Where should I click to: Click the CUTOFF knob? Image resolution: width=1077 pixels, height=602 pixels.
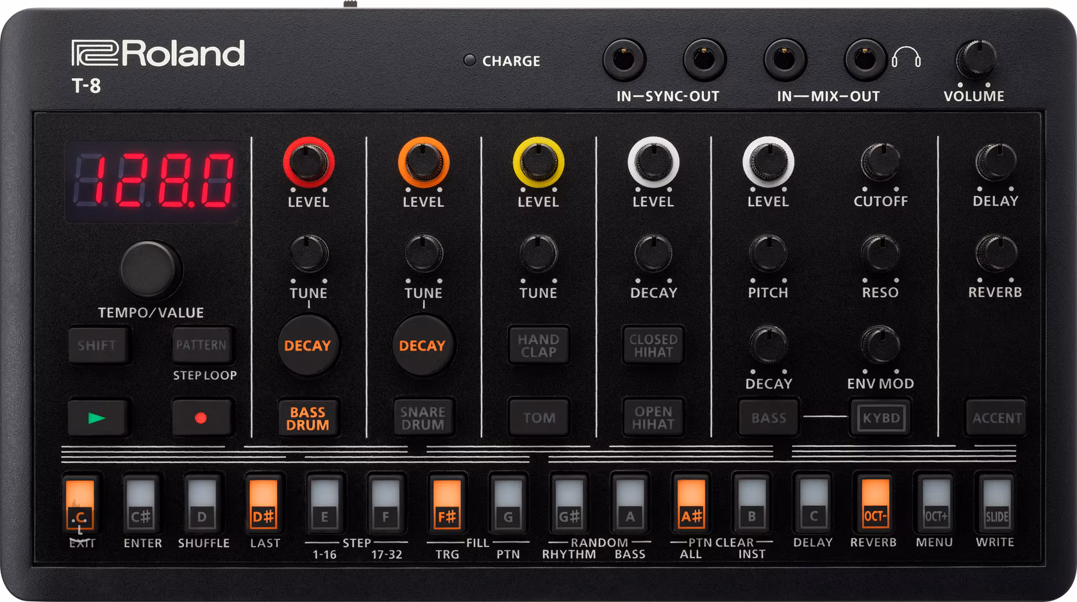click(x=880, y=162)
